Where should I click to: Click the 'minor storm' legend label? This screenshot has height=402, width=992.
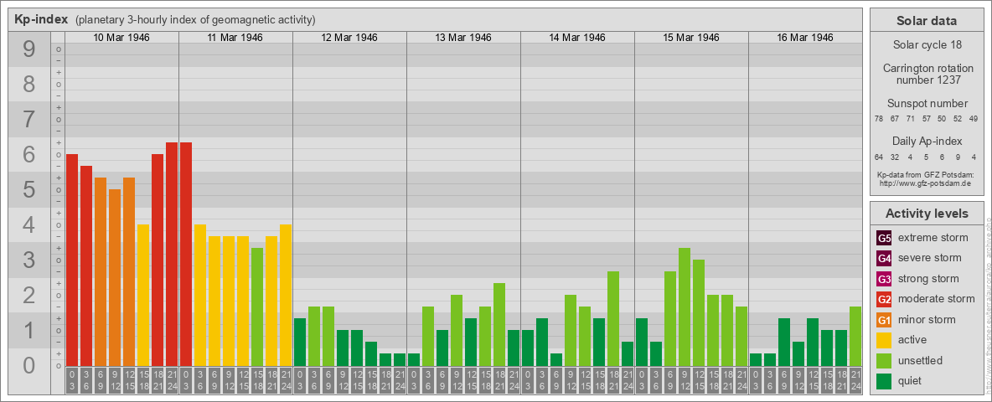point(927,320)
